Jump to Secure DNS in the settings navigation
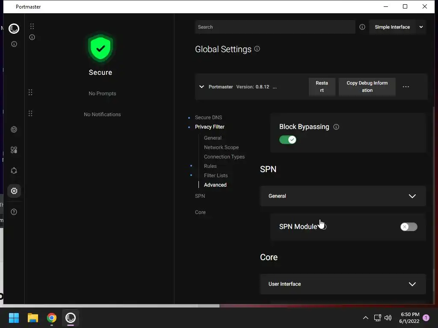Image resolution: width=438 pixels, height=328 pixels. click(x=208, y=117)
